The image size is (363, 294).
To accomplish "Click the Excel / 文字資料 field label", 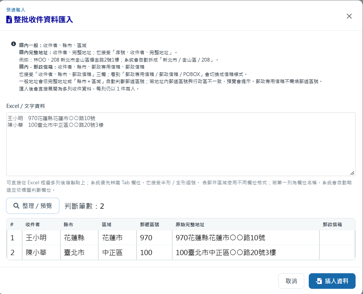I will pyautogui.click(x=26, y=106).
